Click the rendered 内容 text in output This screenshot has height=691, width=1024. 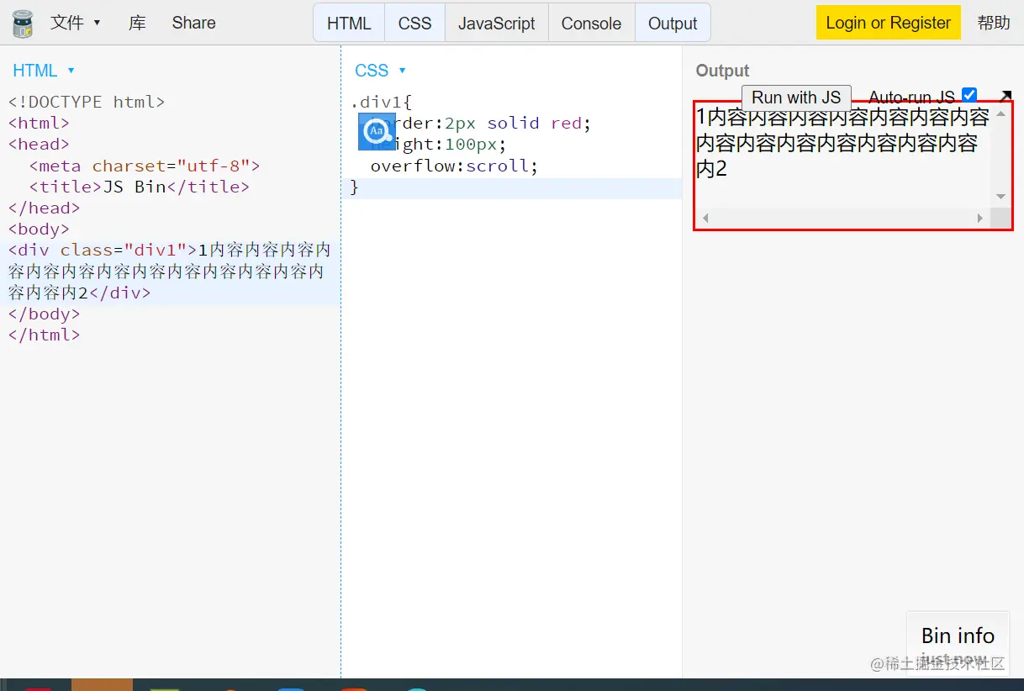pyautogui.click(x=842, y=143)
